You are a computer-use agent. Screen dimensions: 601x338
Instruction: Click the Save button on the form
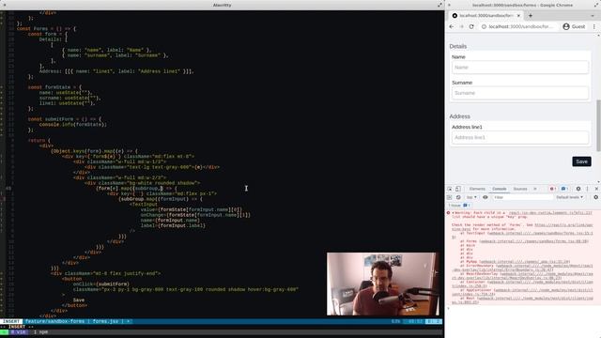pyautogui.click(x=581, y=161)
